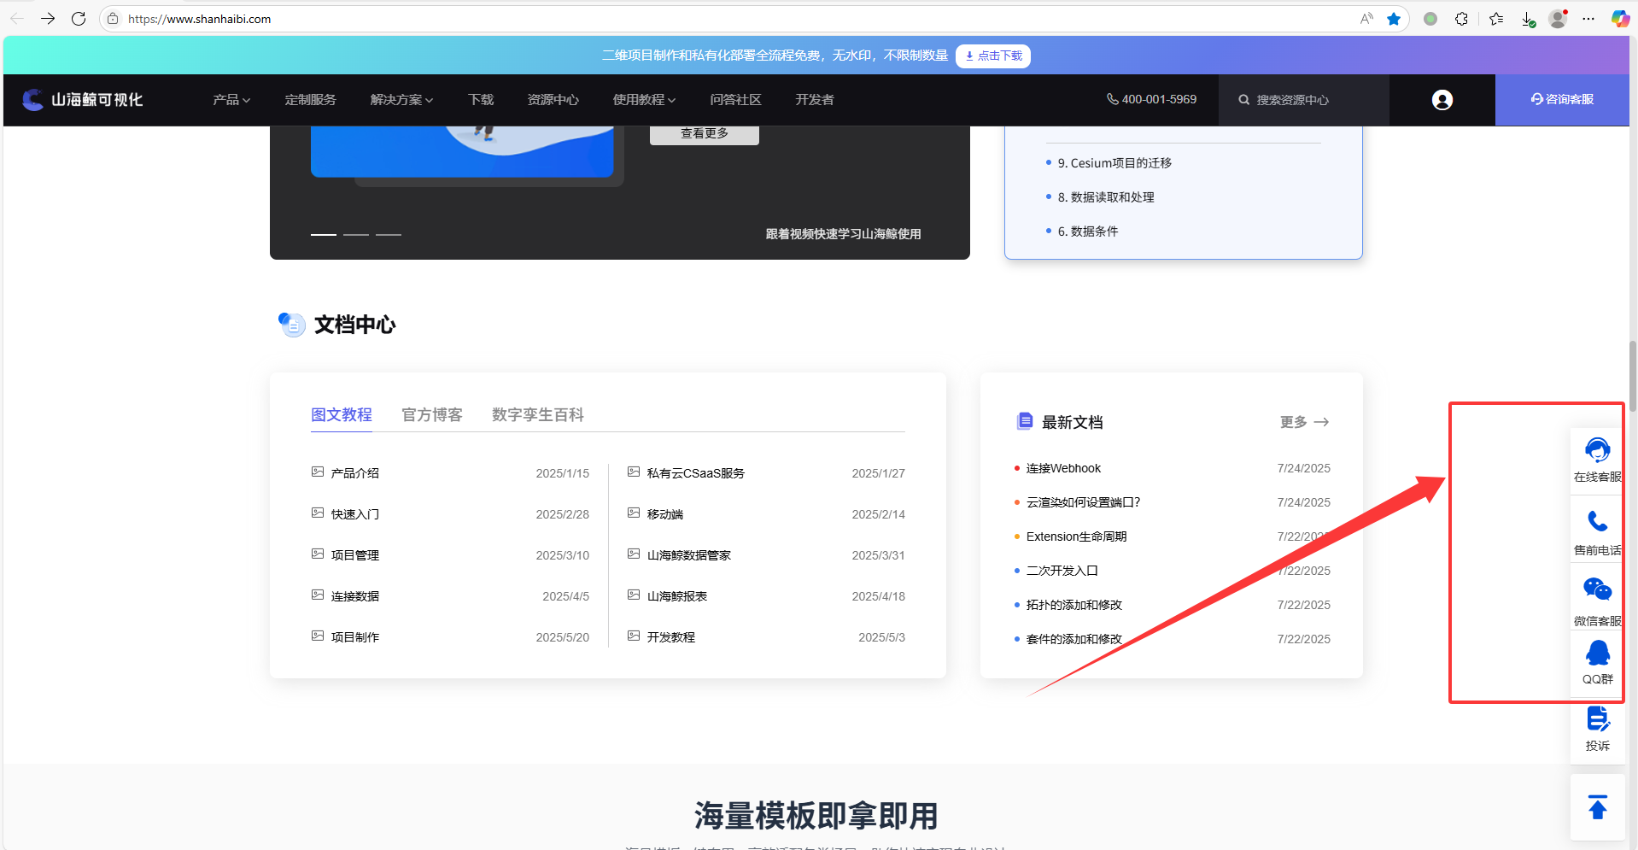The width and height of the screenshot is (1638, 850).
Task: Click the 咨询客服 button
Action: 1562,100
